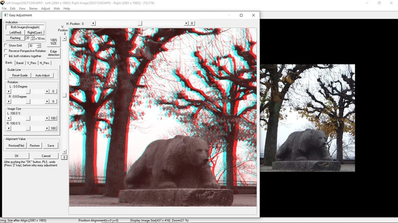Click the 100% SIZE button
The width and height of the screenshot is (398, 223).
pos(53,42)
